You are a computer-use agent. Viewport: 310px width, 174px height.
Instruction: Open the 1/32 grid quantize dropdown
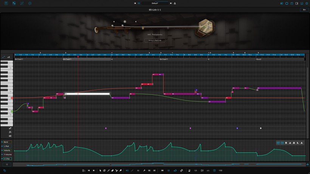pos(220,171)
